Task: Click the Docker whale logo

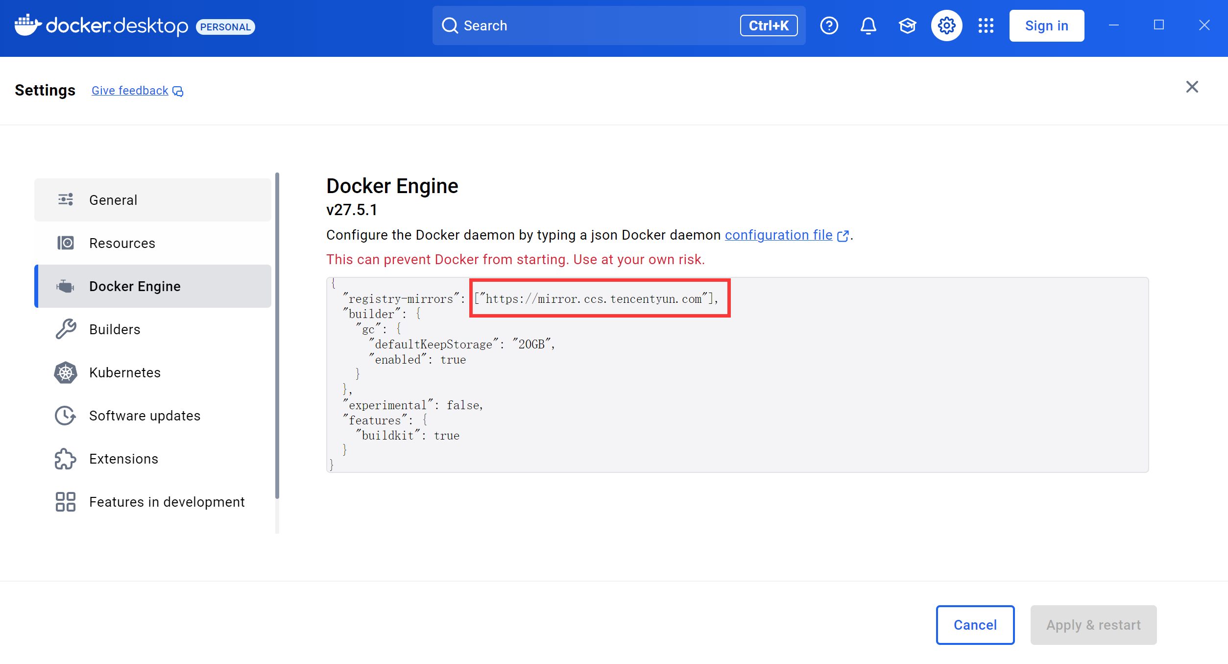Action: (28, 25)
